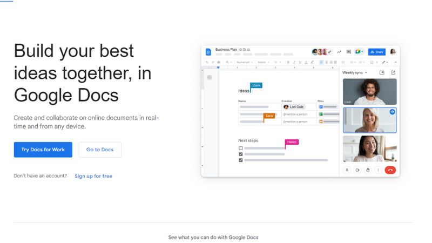
Task: Click the document outline icon in the left margin
Action: click(210, 77)
